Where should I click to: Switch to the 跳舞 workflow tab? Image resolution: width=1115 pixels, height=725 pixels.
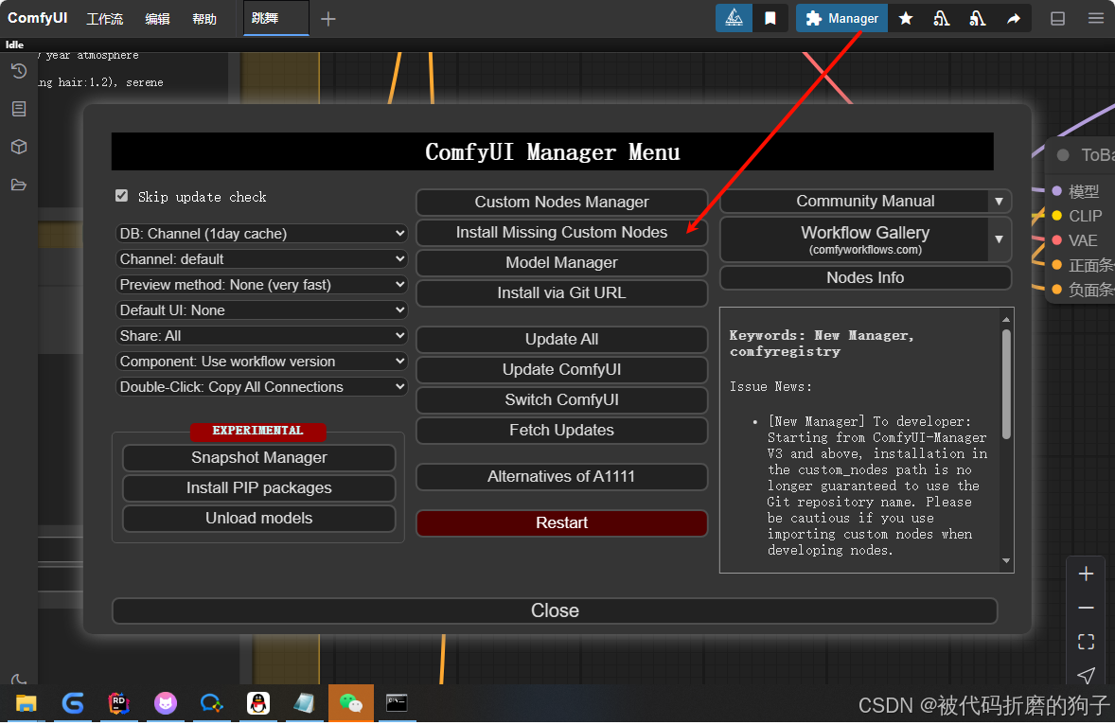[x=275, y=18]
